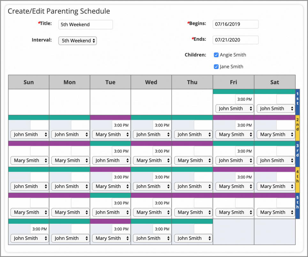Click the Ends date field
308x257 pixels.
(235, 40)
